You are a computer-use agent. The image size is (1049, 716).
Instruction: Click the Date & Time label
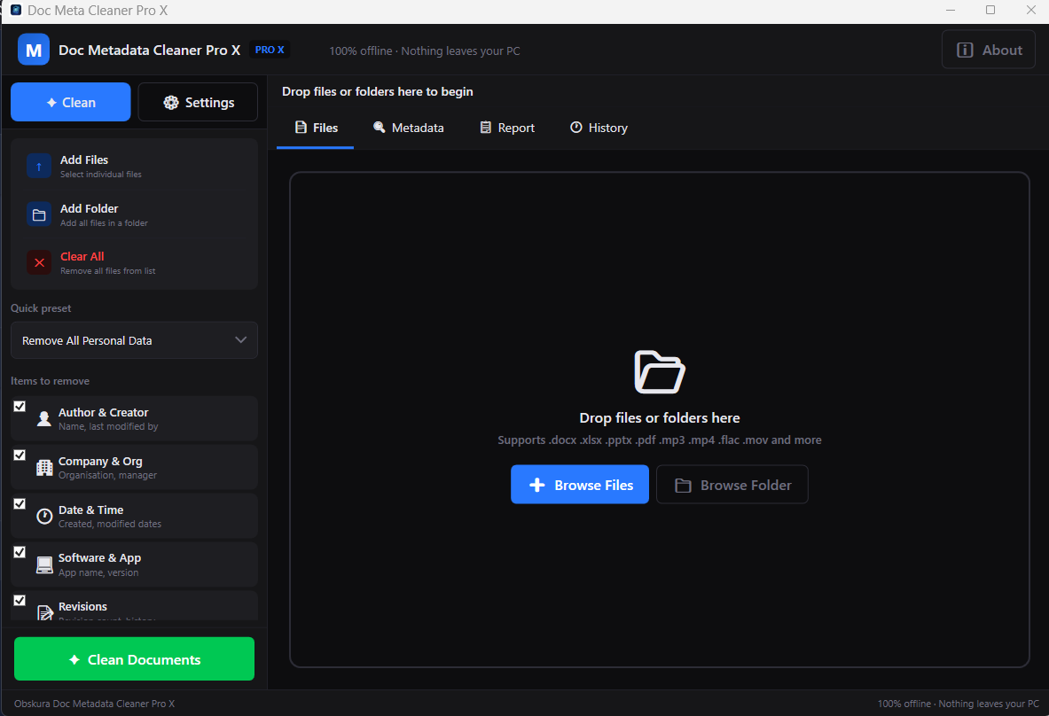pos(91,510)
